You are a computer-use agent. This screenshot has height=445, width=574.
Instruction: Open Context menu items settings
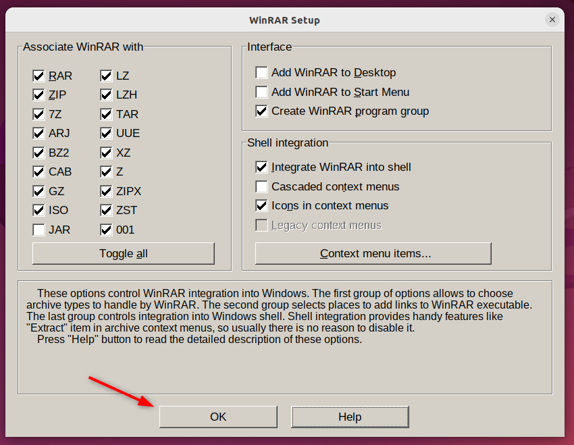(373, 253)
